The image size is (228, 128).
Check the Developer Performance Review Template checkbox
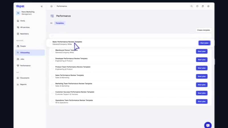[53, 60]
